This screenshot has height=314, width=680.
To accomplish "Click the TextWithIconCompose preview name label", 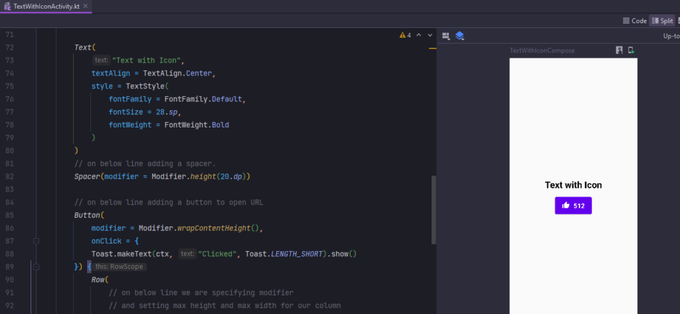I will pyautogui.click(x=542, y=50).
